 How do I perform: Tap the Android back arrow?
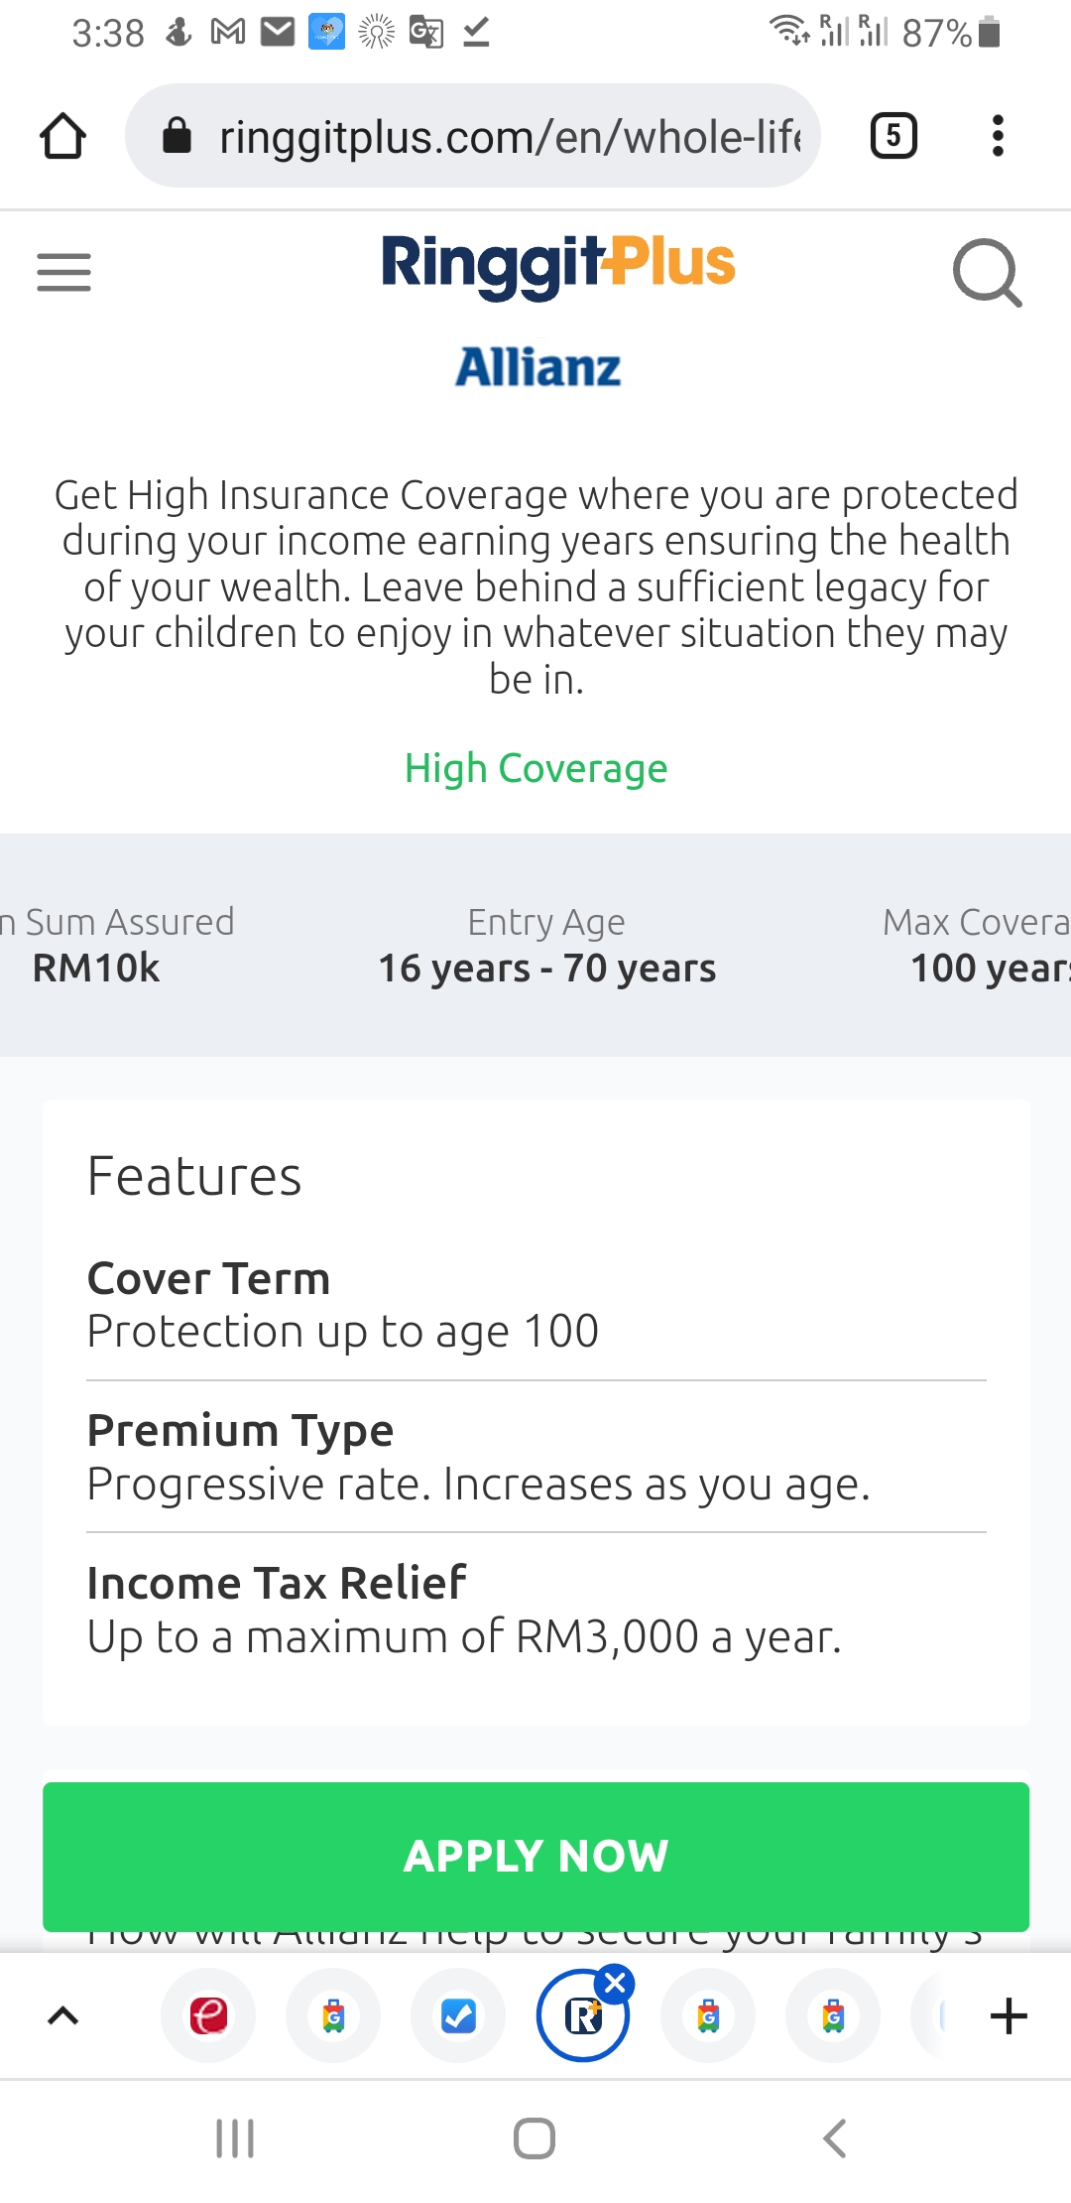834,2138
